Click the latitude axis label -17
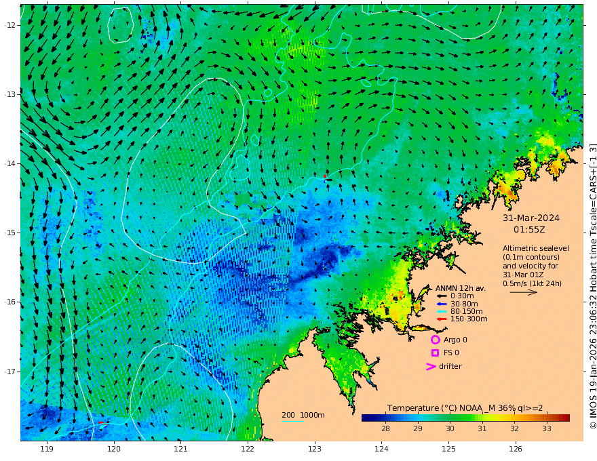597x461 pixels. pyautogui.click(x=10, y=372)
